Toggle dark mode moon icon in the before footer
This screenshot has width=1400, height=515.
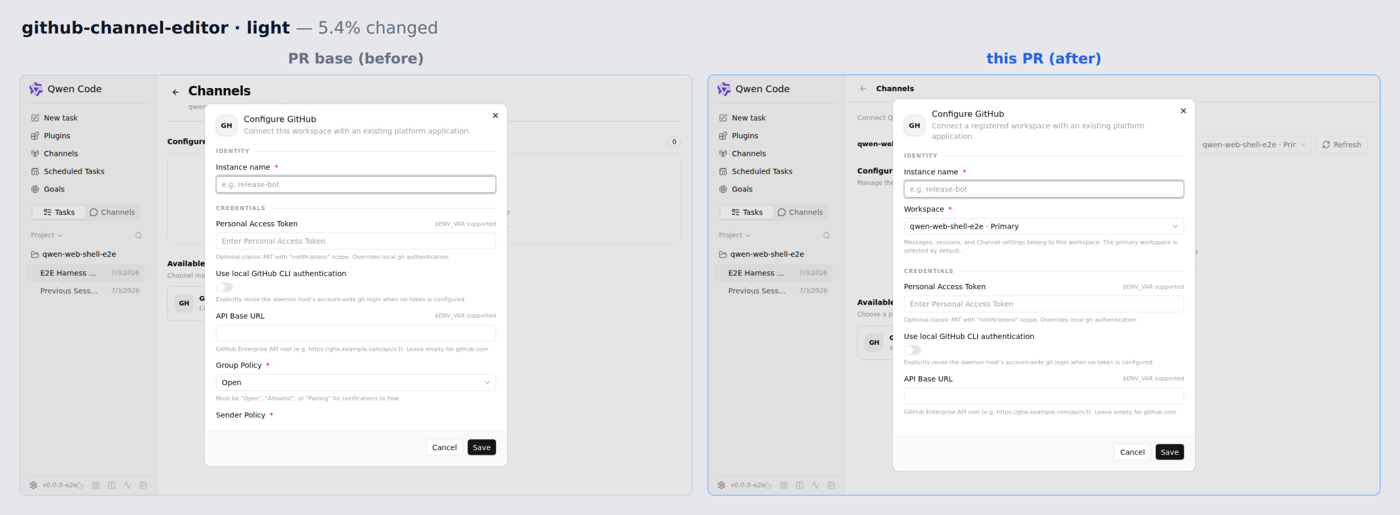pyautogui.click(x=80, y=485)
